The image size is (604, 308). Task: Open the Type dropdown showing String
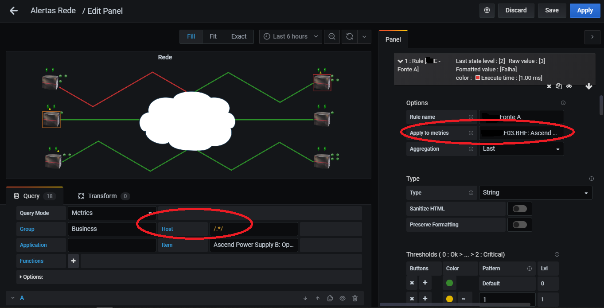coord(535,192)
